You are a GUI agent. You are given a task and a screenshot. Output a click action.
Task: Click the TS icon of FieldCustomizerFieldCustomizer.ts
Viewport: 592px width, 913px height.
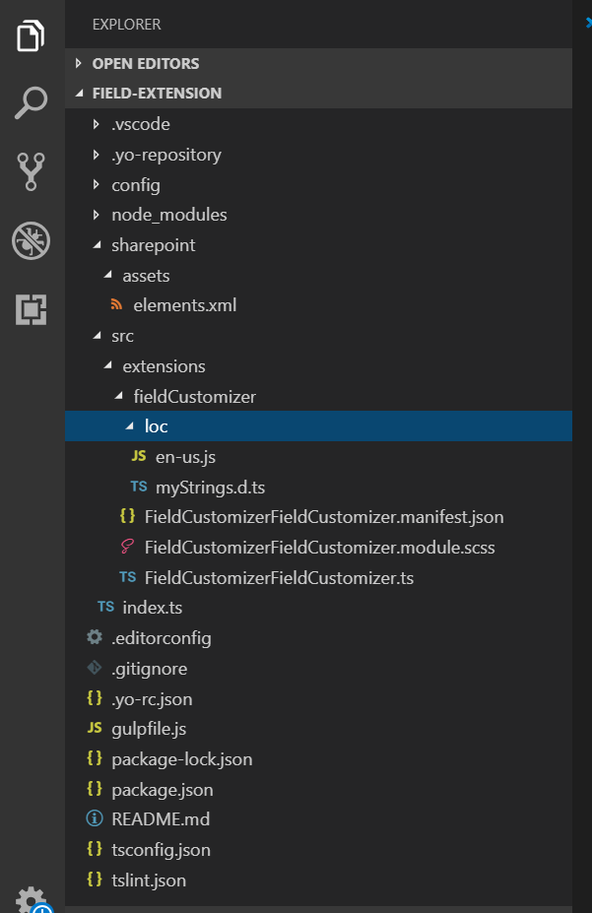(127, 577)
